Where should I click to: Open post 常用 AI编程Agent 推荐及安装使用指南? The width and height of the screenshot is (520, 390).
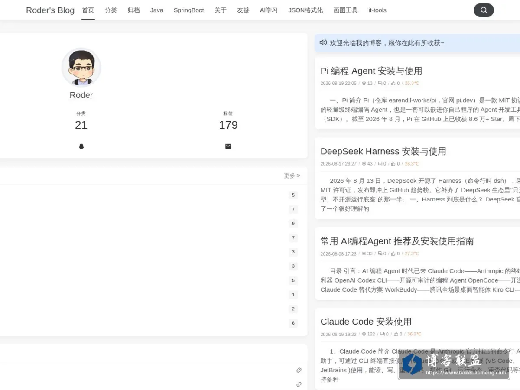click(x=397, y=241)
